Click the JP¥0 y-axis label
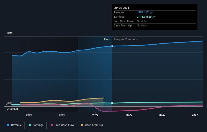This screenshot has height=132, width=207. [9, 104]
